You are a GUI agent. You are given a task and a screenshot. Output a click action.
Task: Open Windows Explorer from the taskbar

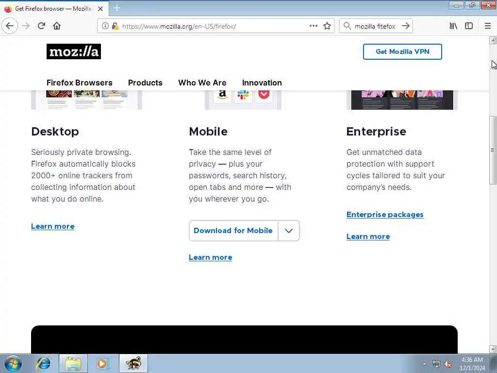(x=73, y=363)
